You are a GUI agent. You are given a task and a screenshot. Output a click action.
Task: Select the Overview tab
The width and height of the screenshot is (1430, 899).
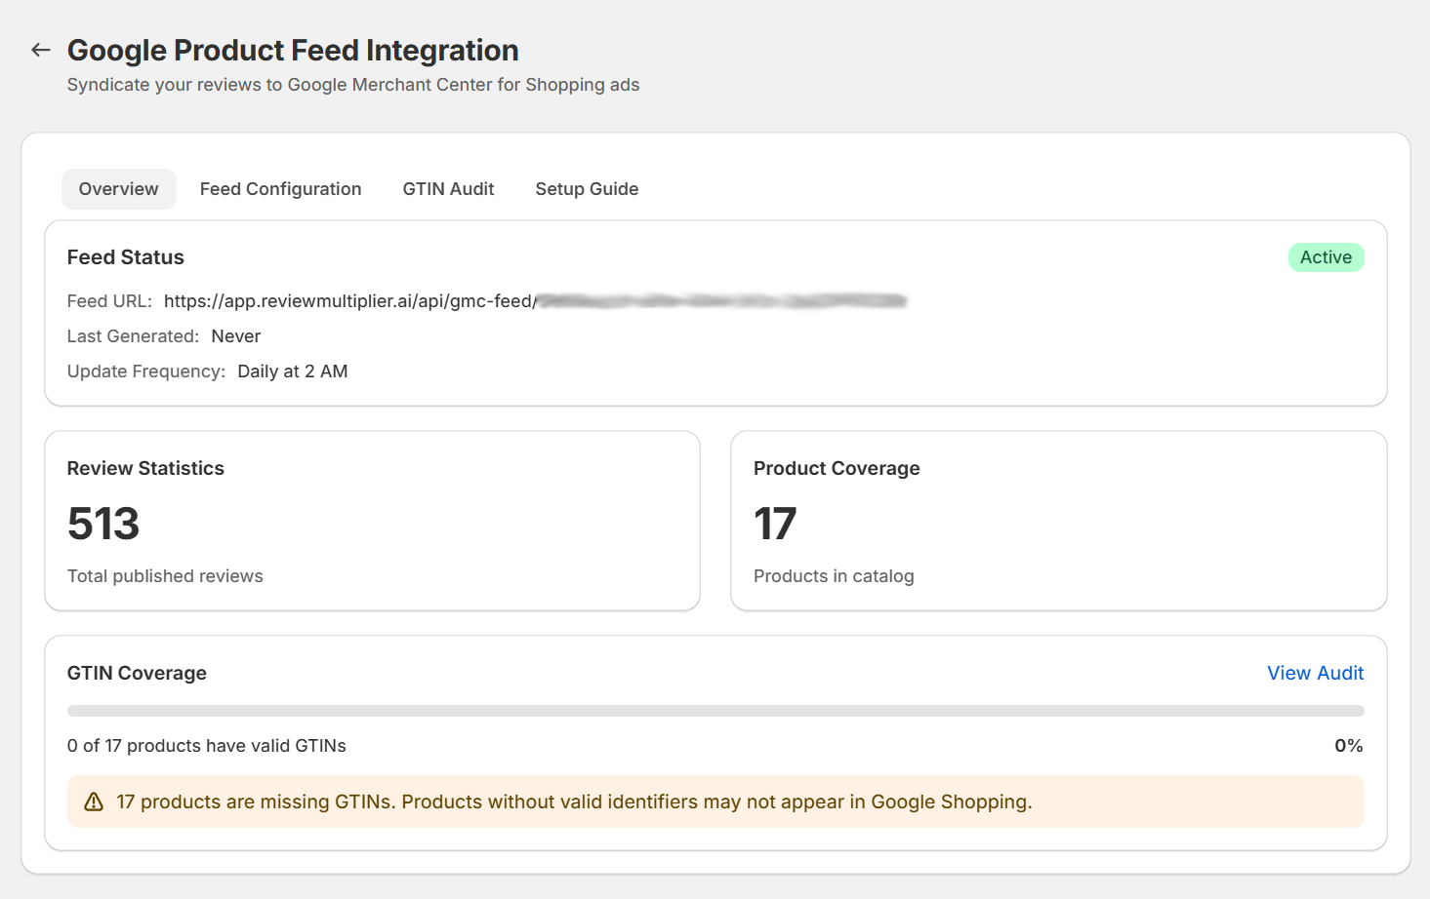click(118, 188)
